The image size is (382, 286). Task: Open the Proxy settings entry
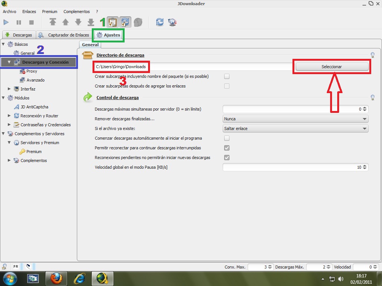pyautogui.click(x=28, y=71)
